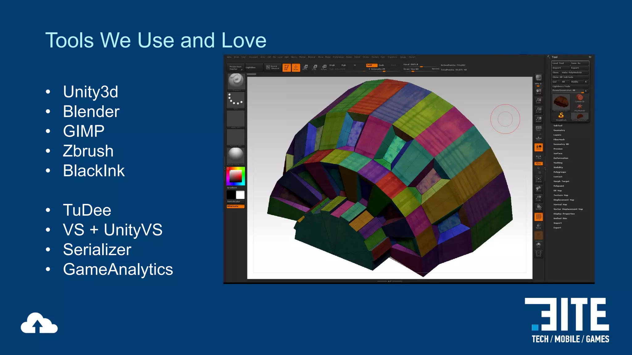Select the black main color swatch

pyautogui.click(x=231, y=195)
